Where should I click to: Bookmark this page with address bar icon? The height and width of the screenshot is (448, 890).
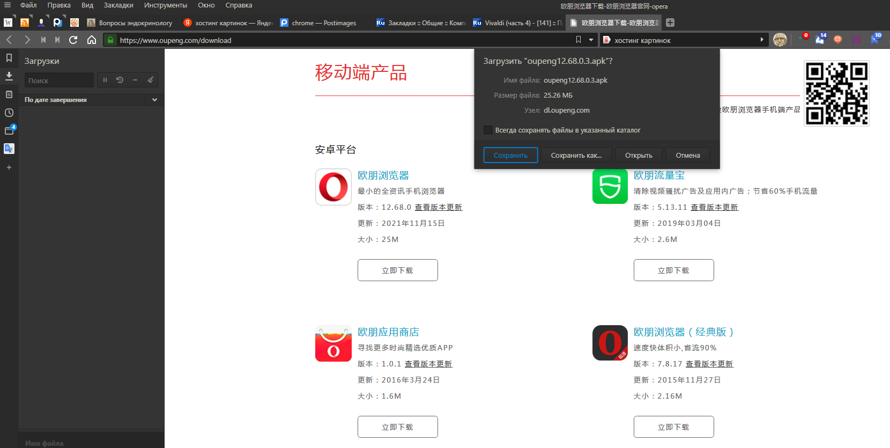[578, 40]
